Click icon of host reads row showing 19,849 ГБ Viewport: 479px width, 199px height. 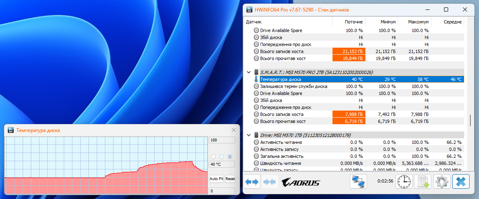[x=256, y=58]
